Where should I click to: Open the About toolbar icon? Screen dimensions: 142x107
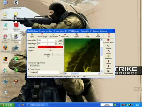(x=98, y=35)
